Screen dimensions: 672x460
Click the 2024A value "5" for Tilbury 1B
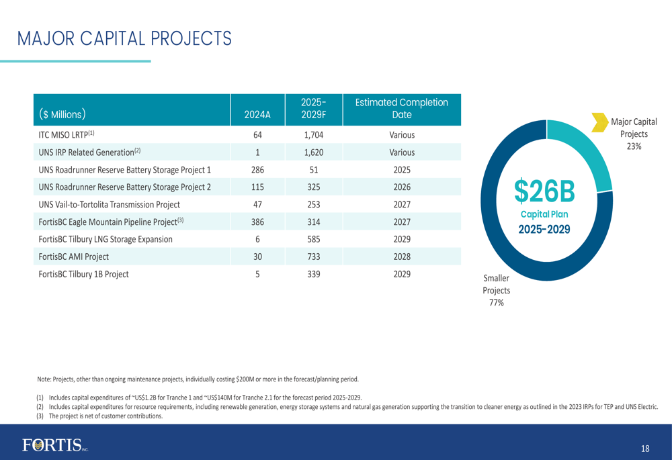click(x=257, y=274)
